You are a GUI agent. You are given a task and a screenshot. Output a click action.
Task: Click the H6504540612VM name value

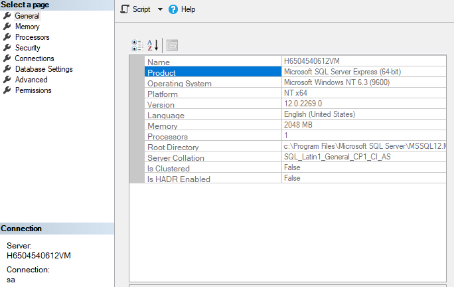click(x=312, y=61)
